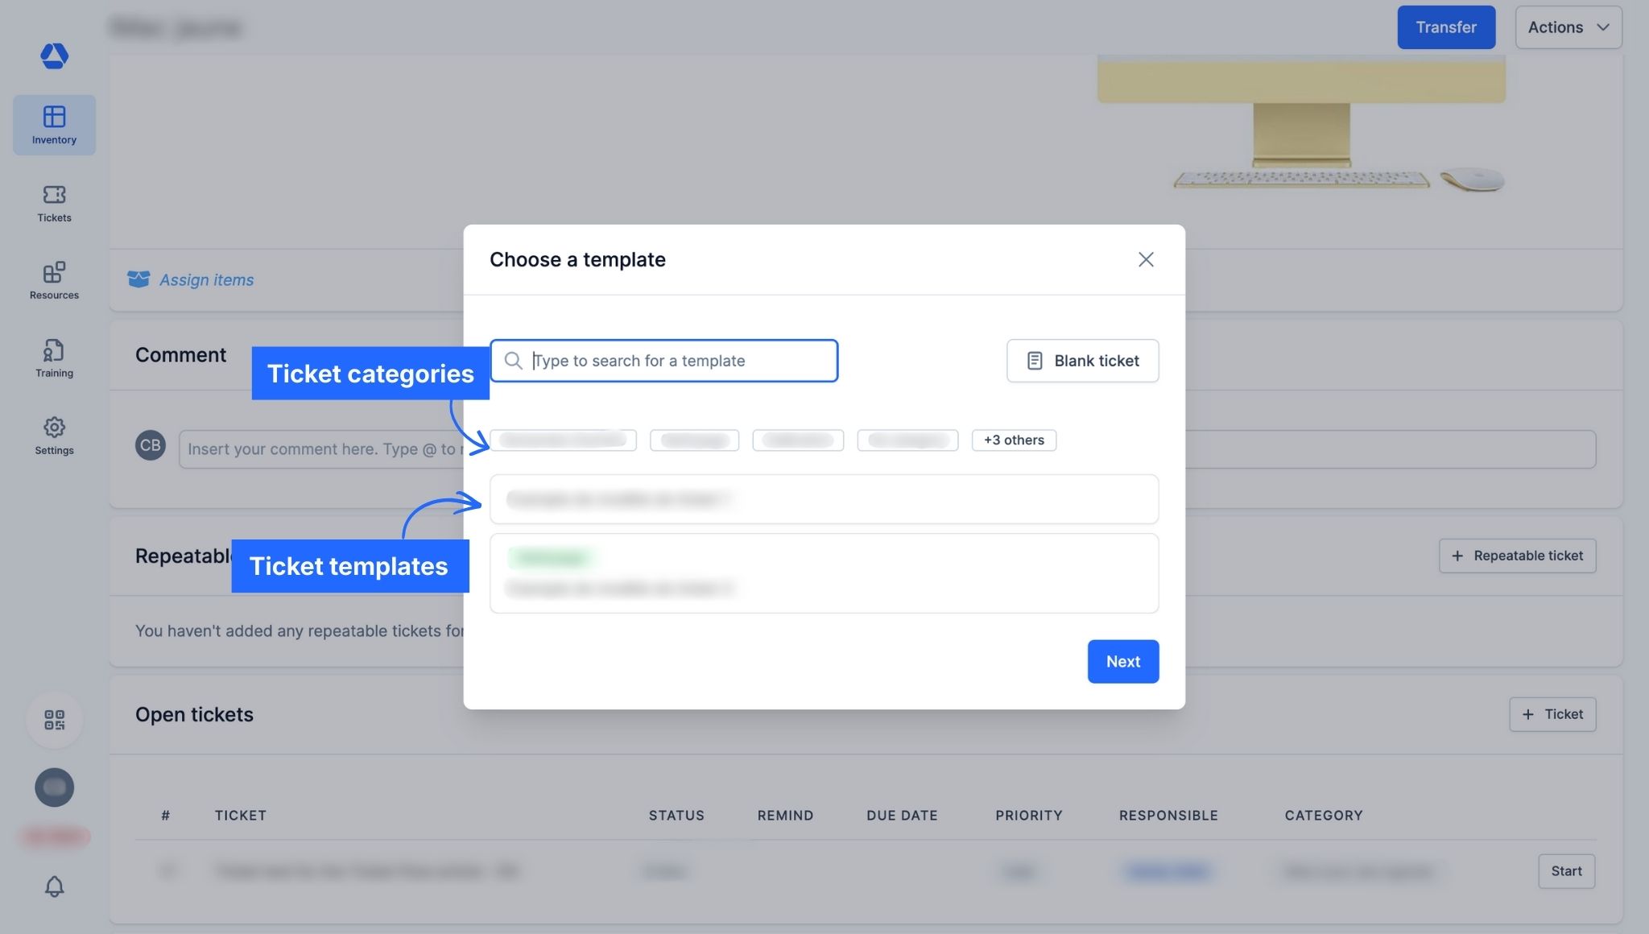Expand the +3 others categories chip
This screenshot has height=934, width=1649.
[x=1014, y=440]
